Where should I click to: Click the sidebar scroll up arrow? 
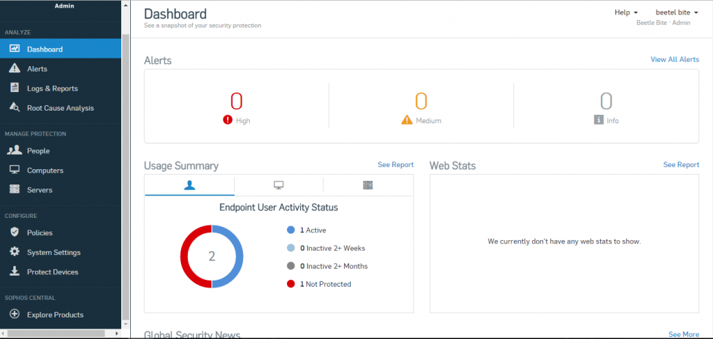coord(126,5)
